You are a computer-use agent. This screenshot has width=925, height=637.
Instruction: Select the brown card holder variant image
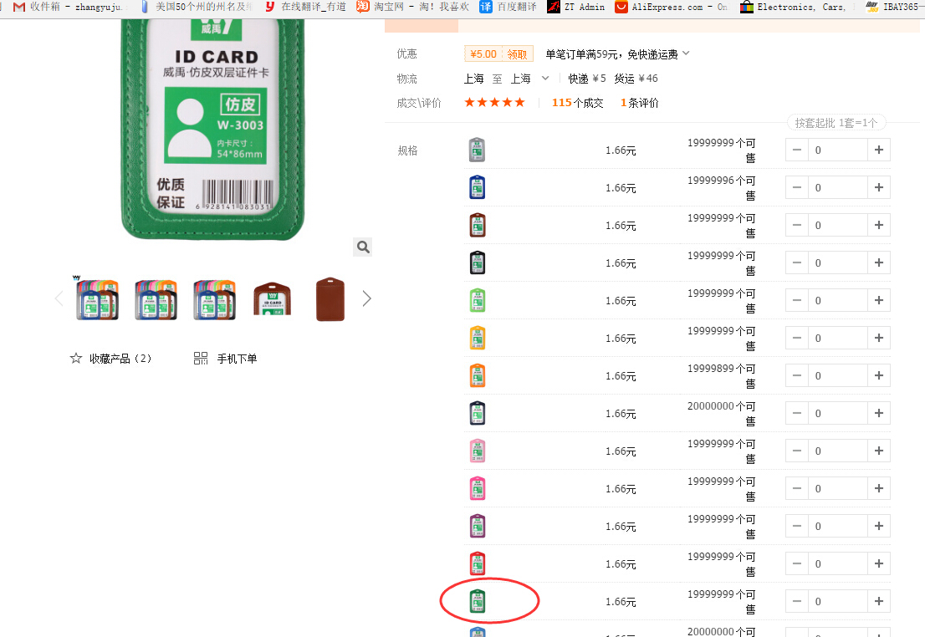(x=477, y=226)
